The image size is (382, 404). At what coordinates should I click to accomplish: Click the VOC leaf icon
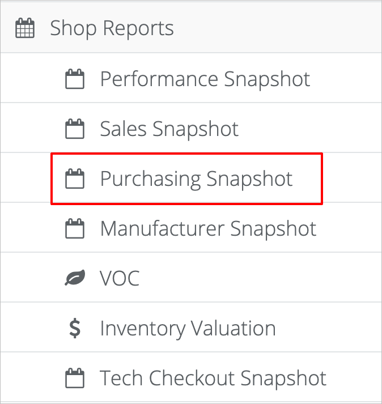75,279
